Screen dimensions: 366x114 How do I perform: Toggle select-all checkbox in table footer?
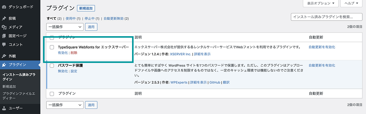pyautogui.click(x=52, y=94)
